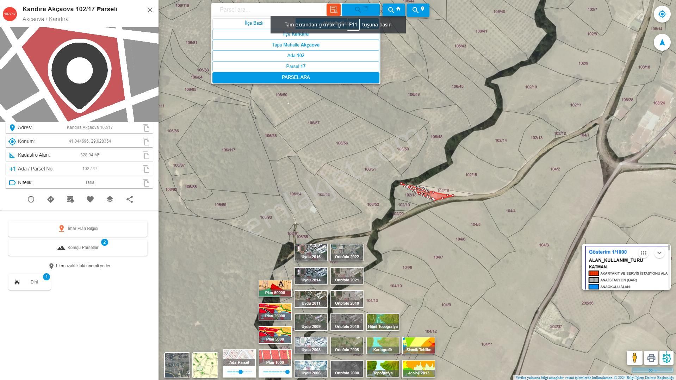Copy the Konum coordinates using its copy icon

coord(146,142)
